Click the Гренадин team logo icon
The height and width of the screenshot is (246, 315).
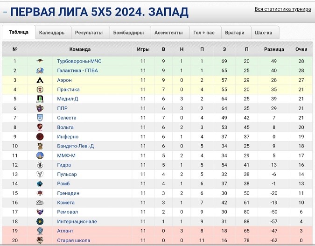(40, 193)
